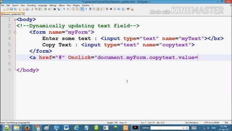Toggle INS insert mode in status bar

pos(226,123)
